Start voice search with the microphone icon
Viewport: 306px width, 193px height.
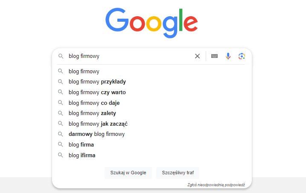[x=228, y=56]
